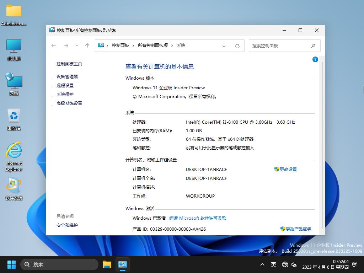Expand chevron after 控制面板 in breadcrumb

134,45
